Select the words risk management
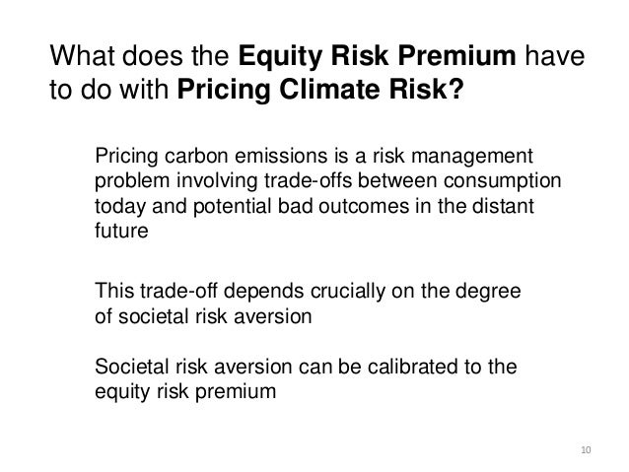The width and height of the screenshot is (629, 472). point(453,157)
